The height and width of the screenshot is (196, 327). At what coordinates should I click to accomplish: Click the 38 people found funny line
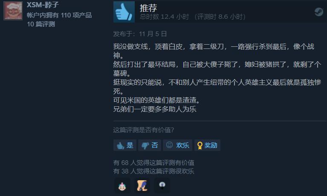click(154, 171)
